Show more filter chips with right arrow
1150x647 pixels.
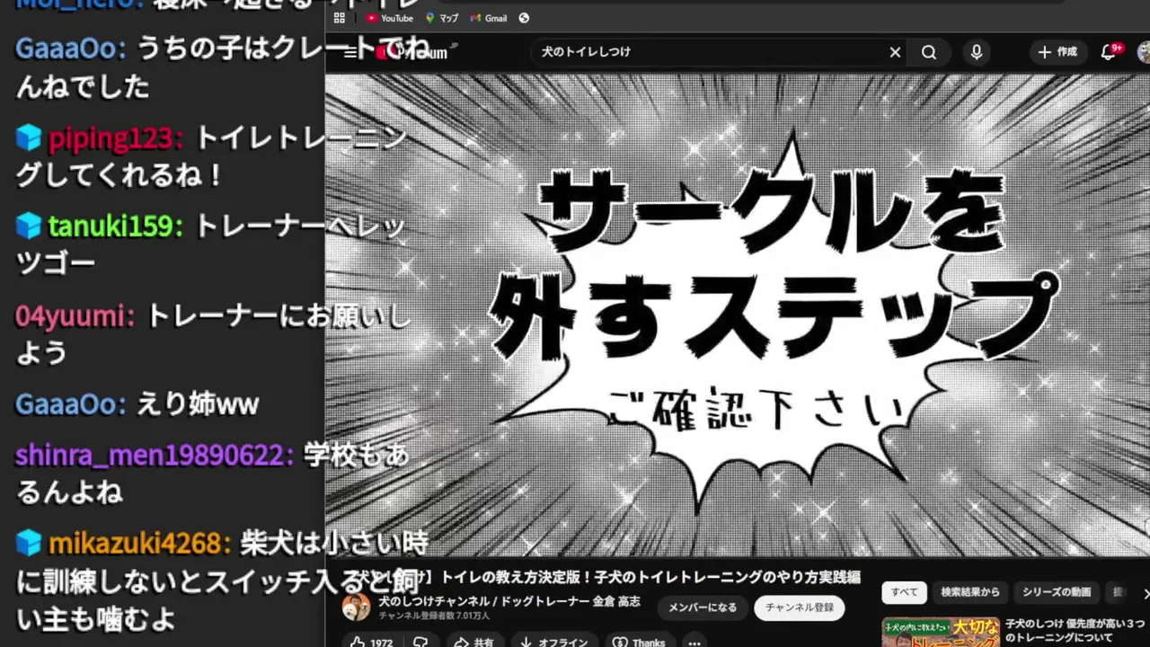(1146, 593)
